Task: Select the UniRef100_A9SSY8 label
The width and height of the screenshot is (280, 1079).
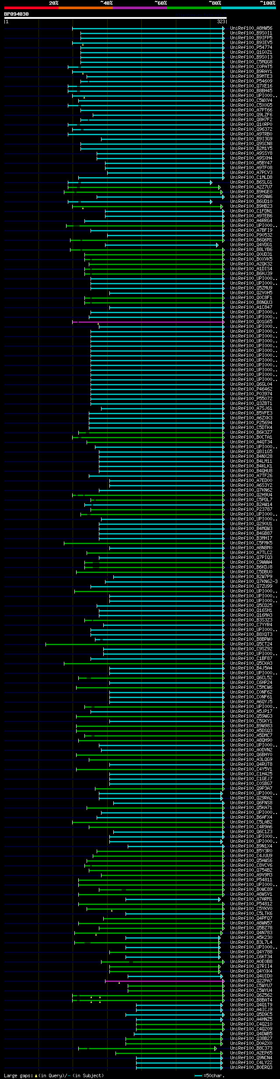Action: coord(251,154)
